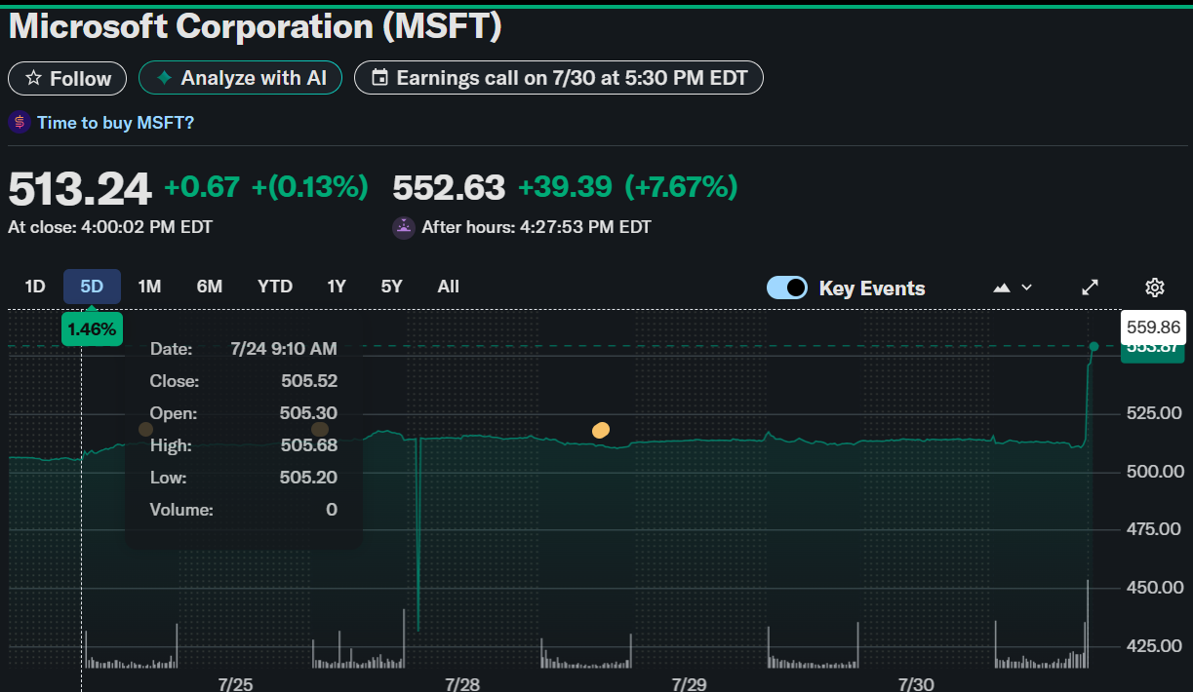The image size is (1193, 692).
Task: Click the Microsoft Corporation (MSFT) heading
Action: tap(256, 25)
